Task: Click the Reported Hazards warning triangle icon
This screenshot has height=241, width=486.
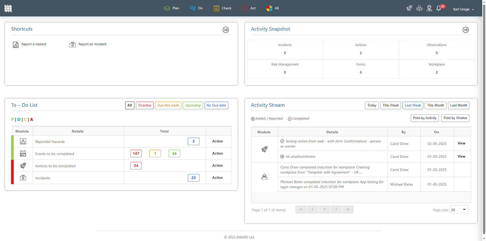Action: (23, 142)
